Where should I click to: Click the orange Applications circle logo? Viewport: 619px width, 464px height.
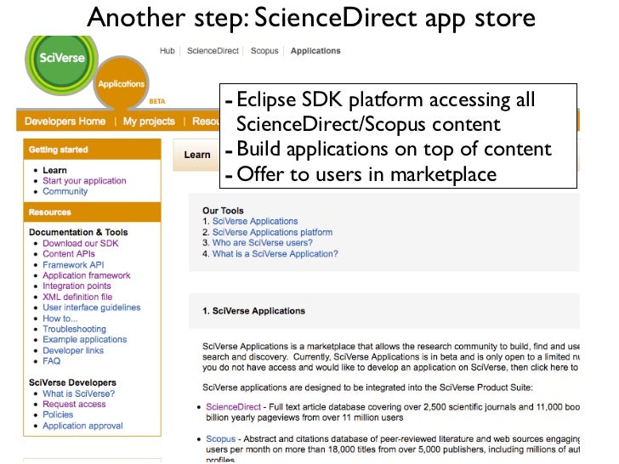[122, 83]
